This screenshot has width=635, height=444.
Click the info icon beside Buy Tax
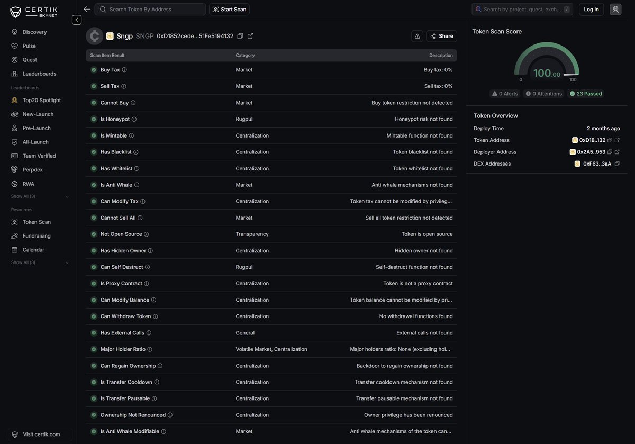click(x=124, y=70)
